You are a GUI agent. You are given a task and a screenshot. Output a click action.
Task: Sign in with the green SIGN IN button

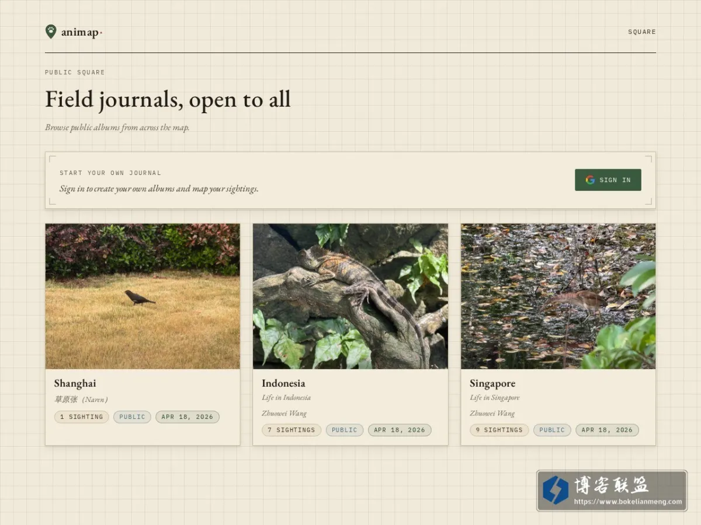[608, 180]
